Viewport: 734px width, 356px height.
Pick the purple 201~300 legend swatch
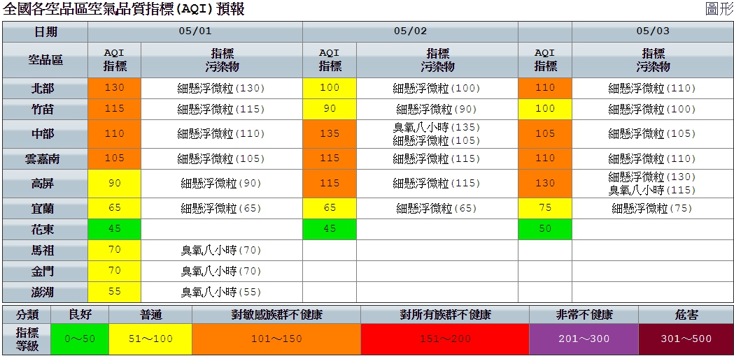coord(584,339)
